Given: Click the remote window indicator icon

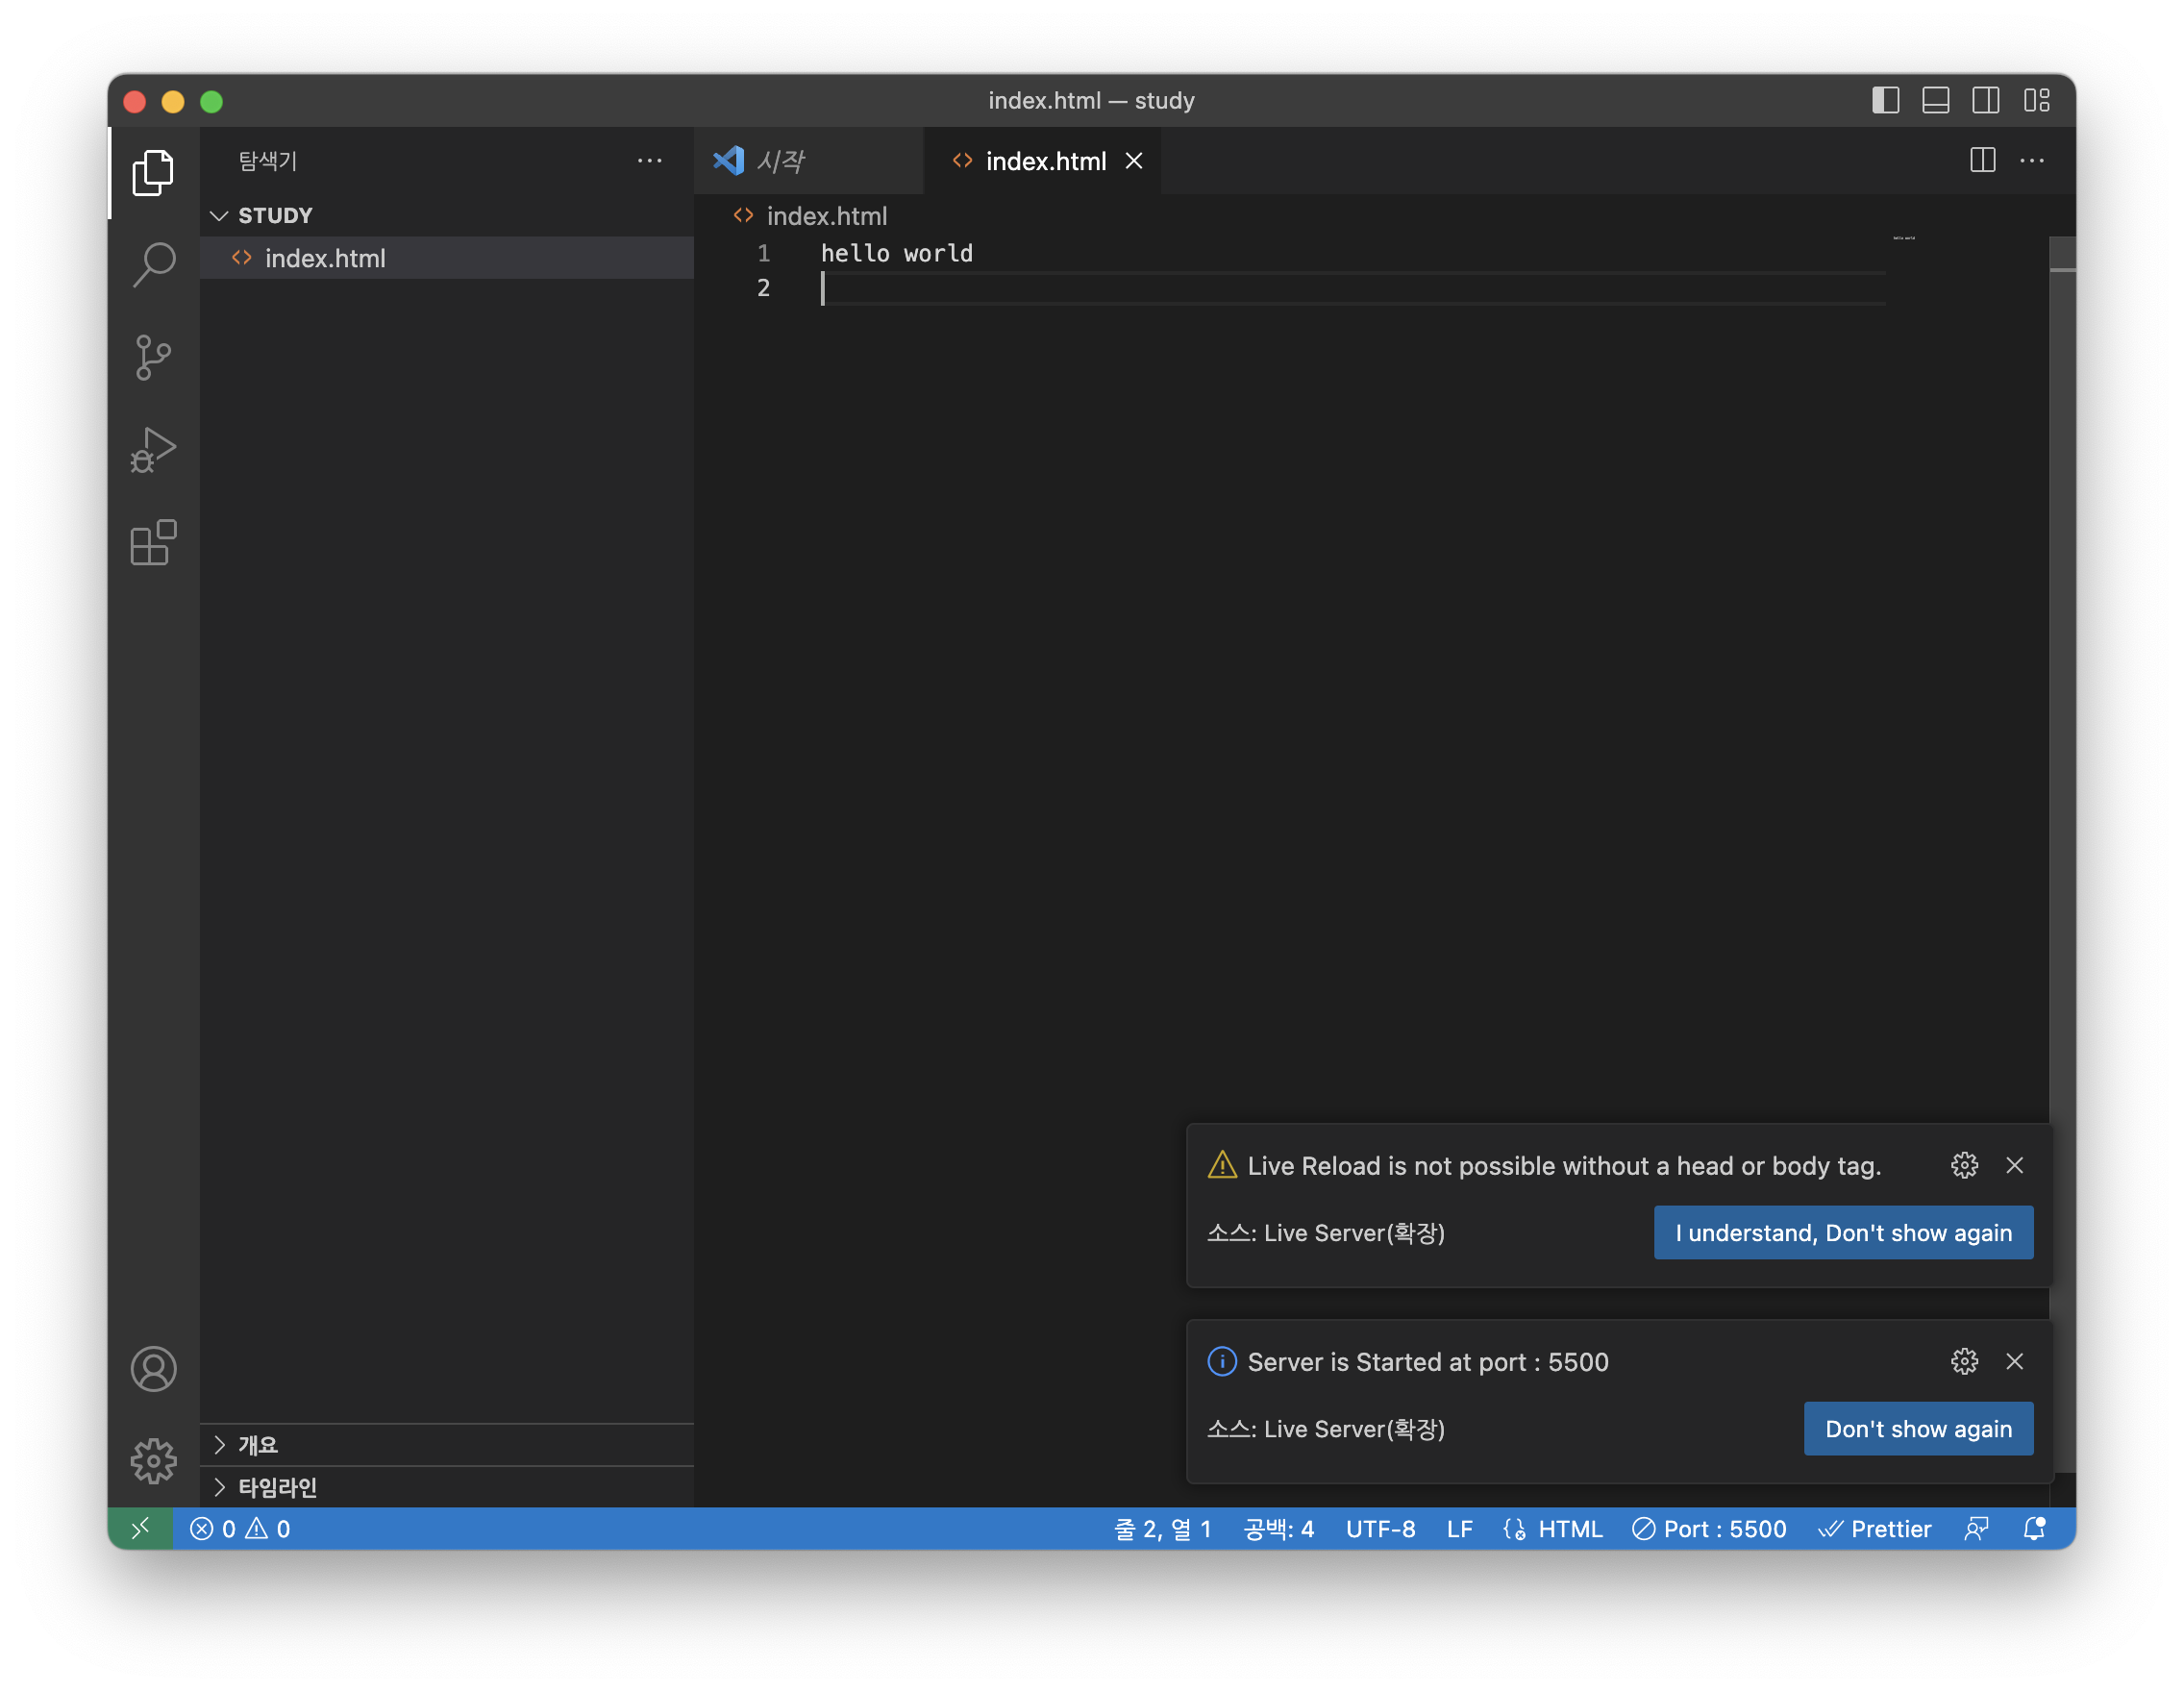Looking at the screenshot, I should point(140,1528).
